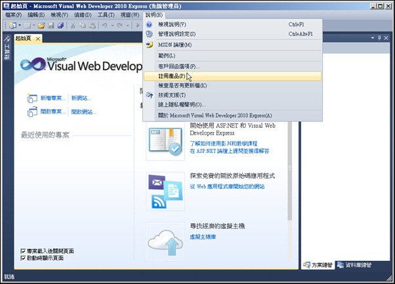Open the Add New Item dropdown arrow

coord(34,26)
